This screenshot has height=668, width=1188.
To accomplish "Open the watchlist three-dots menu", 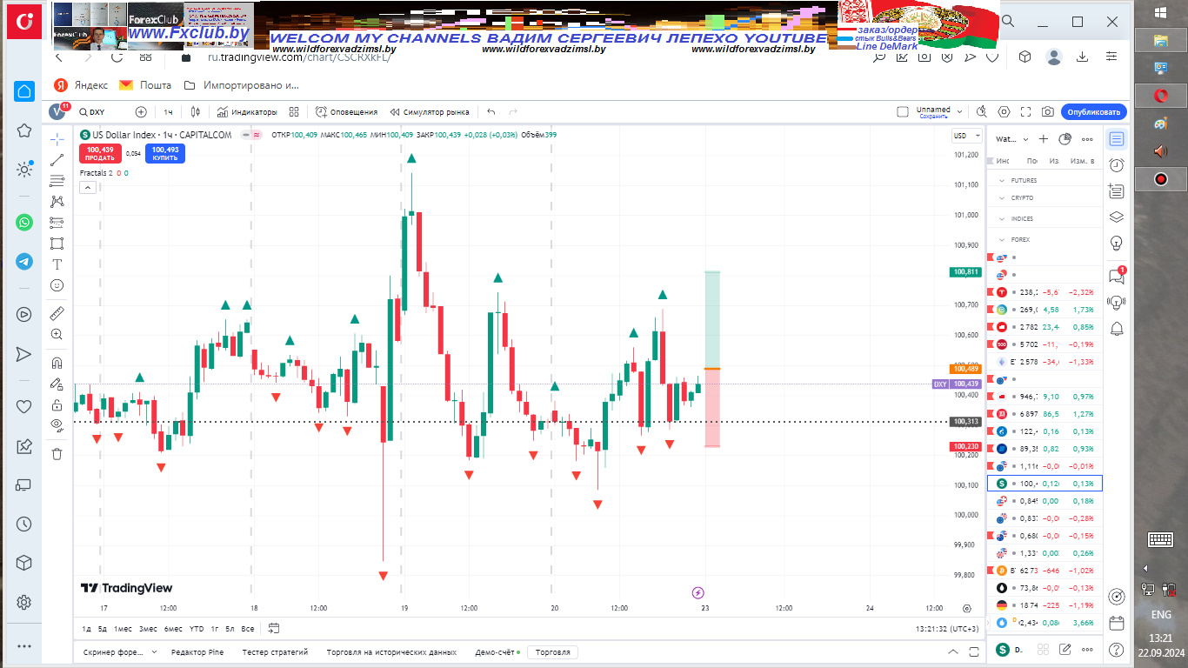I will [x=1087, y=139].
